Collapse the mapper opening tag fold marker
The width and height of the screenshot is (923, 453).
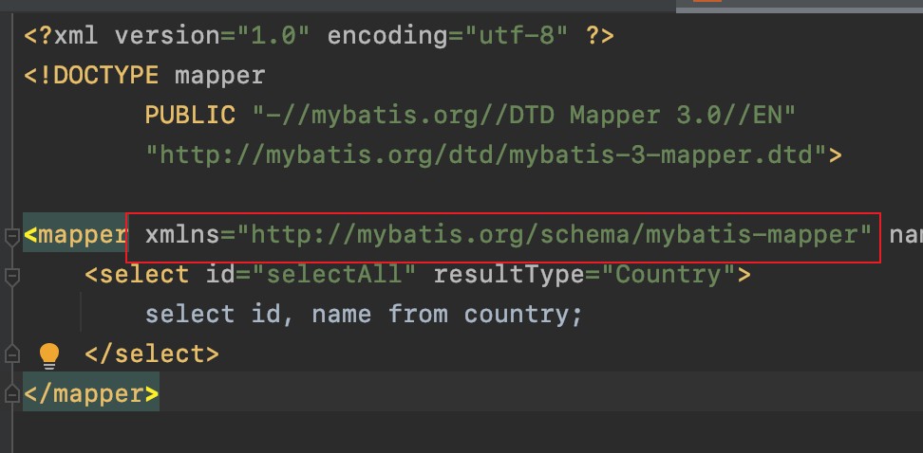tap(12, 237)
